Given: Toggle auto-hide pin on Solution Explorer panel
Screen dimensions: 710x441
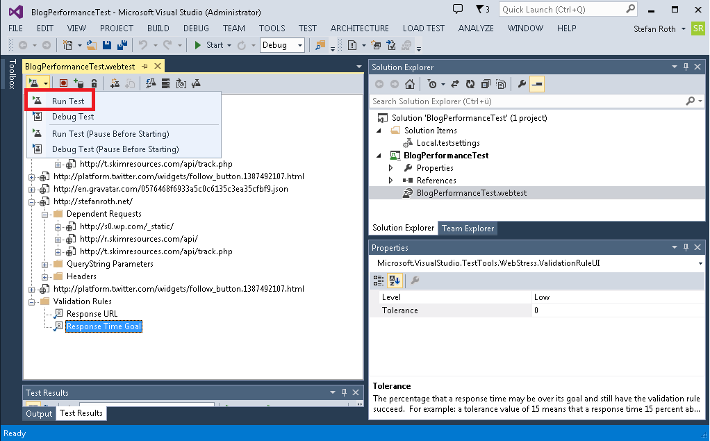Looking at the screenshot, I should [686, 67].
